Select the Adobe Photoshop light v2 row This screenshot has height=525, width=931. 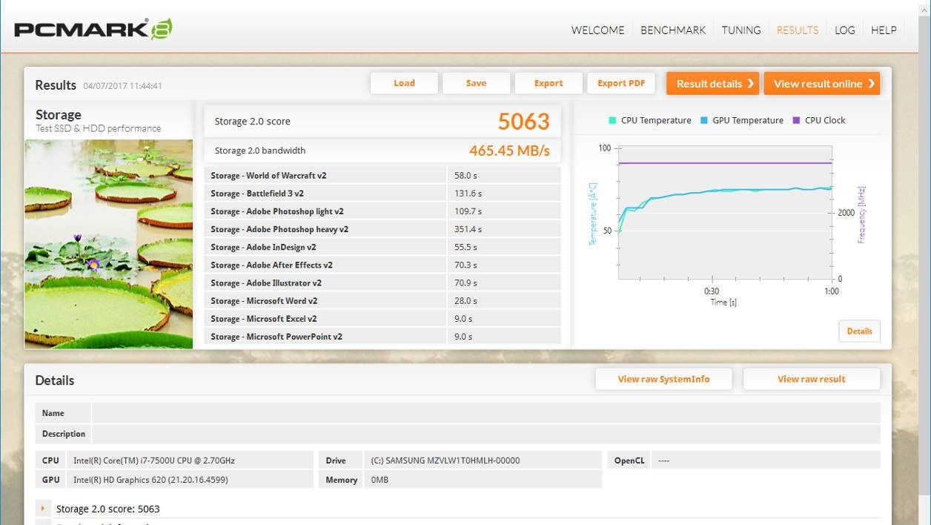click(382, 211)
